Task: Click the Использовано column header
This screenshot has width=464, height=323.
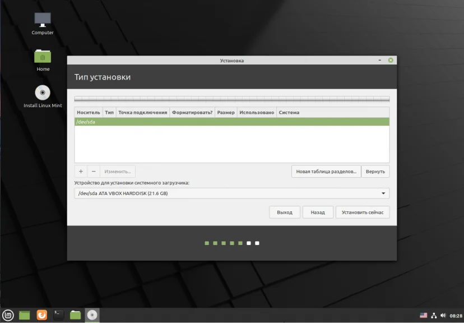Action: click(257, 113)
